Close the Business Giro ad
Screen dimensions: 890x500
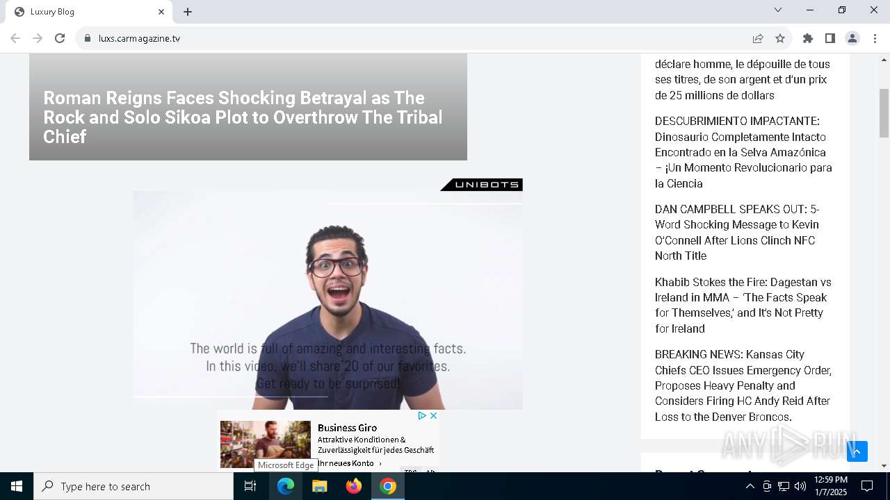point(433,415)
